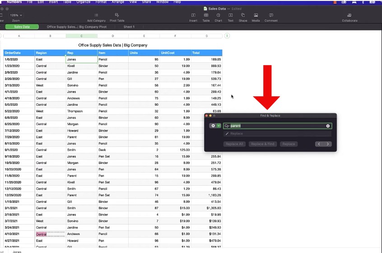Select column F header

pyautogui.click(x=175, y=36)
